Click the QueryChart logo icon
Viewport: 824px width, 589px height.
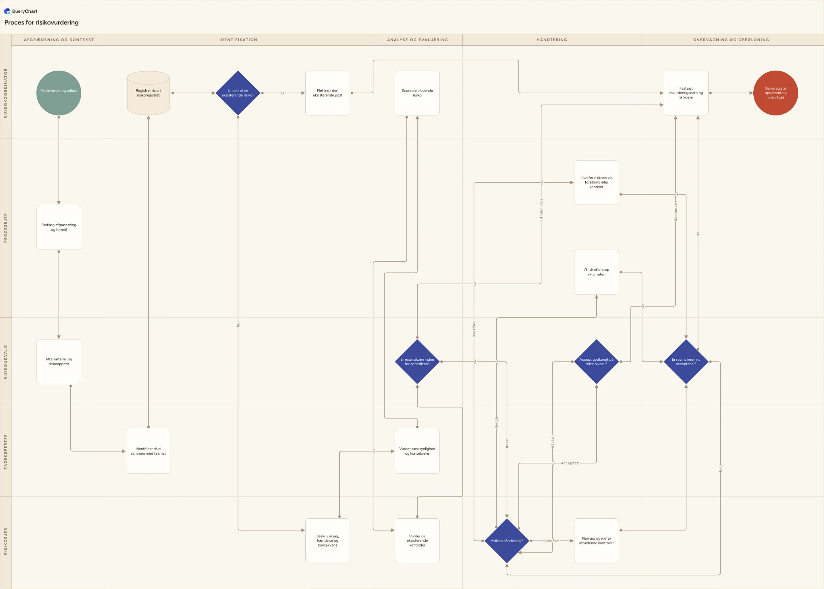point(7,11)
